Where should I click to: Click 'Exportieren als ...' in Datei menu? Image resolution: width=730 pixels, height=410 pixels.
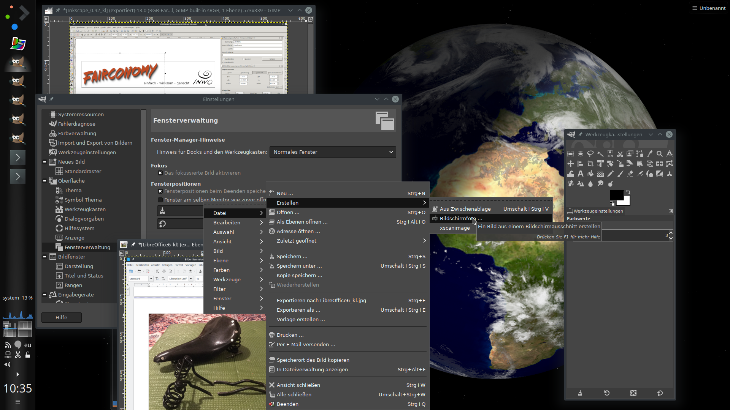click(348, 310)
